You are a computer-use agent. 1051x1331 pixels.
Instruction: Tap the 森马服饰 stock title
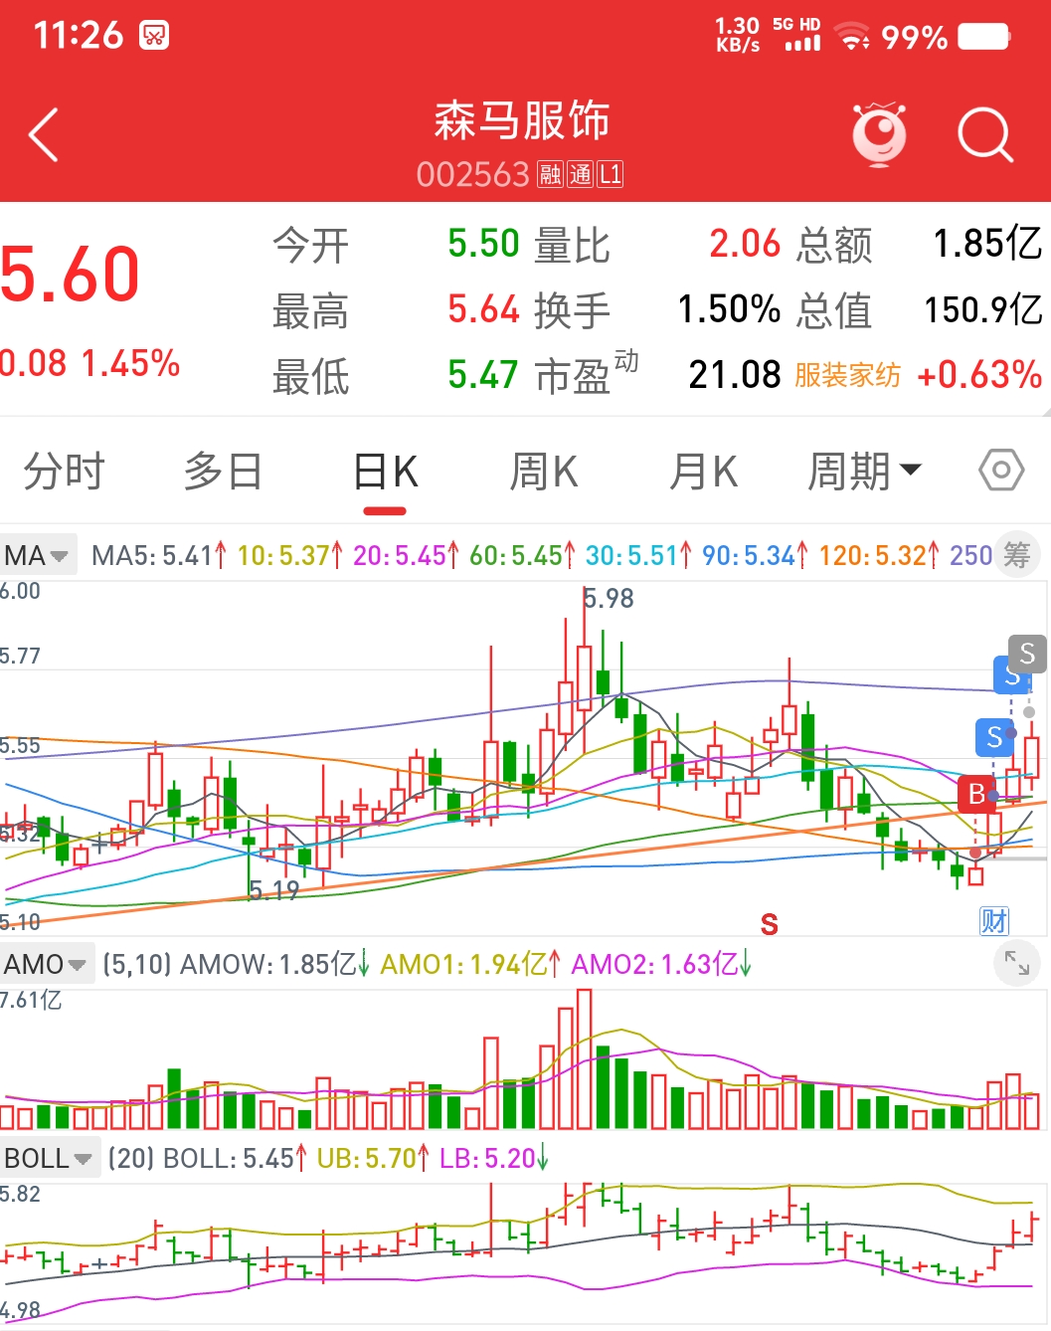click(522, 120)
